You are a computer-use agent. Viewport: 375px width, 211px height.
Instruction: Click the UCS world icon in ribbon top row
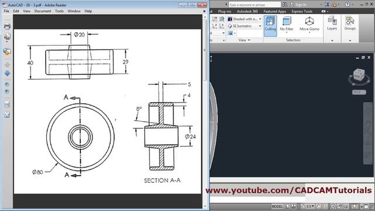coord(221,19)
